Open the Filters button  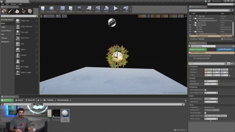tap(38, 104)
